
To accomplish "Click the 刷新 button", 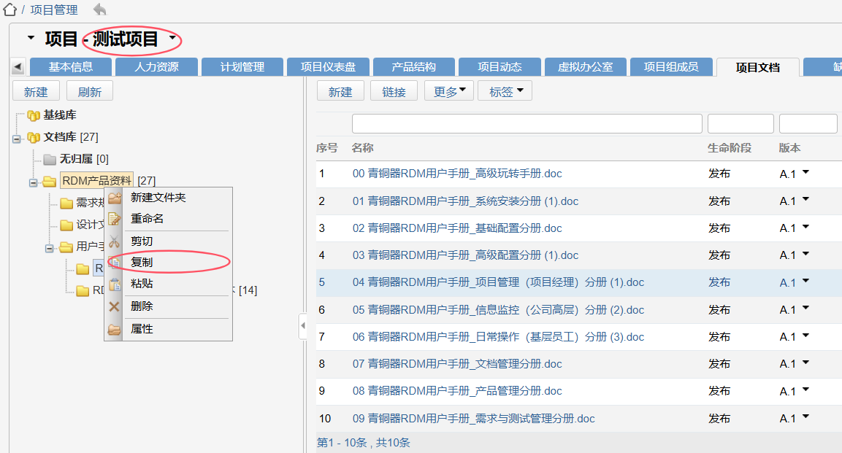I will click(x=90, y=91).
